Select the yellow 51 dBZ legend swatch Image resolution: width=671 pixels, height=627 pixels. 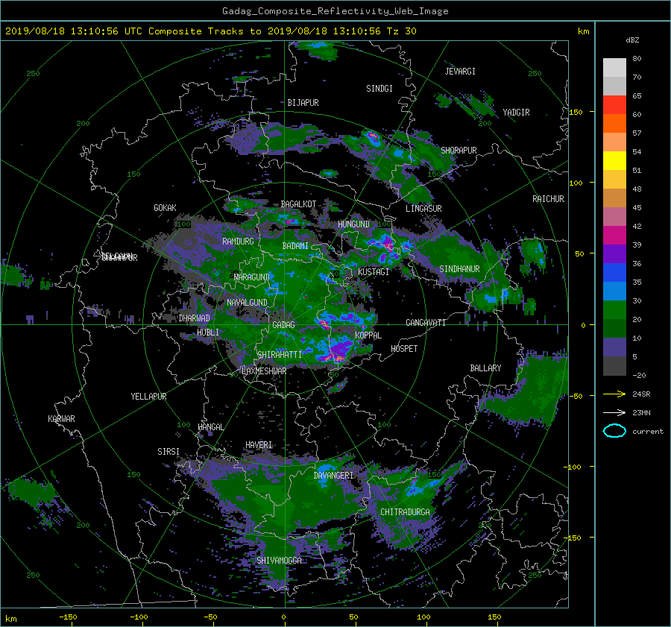coord(614,161)
